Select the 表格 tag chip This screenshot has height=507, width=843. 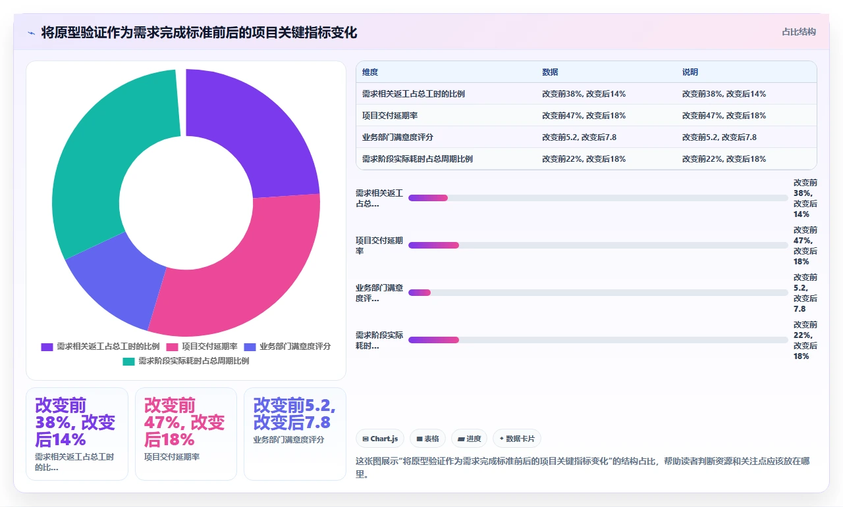pyautogui.click(x=427, y=439)
